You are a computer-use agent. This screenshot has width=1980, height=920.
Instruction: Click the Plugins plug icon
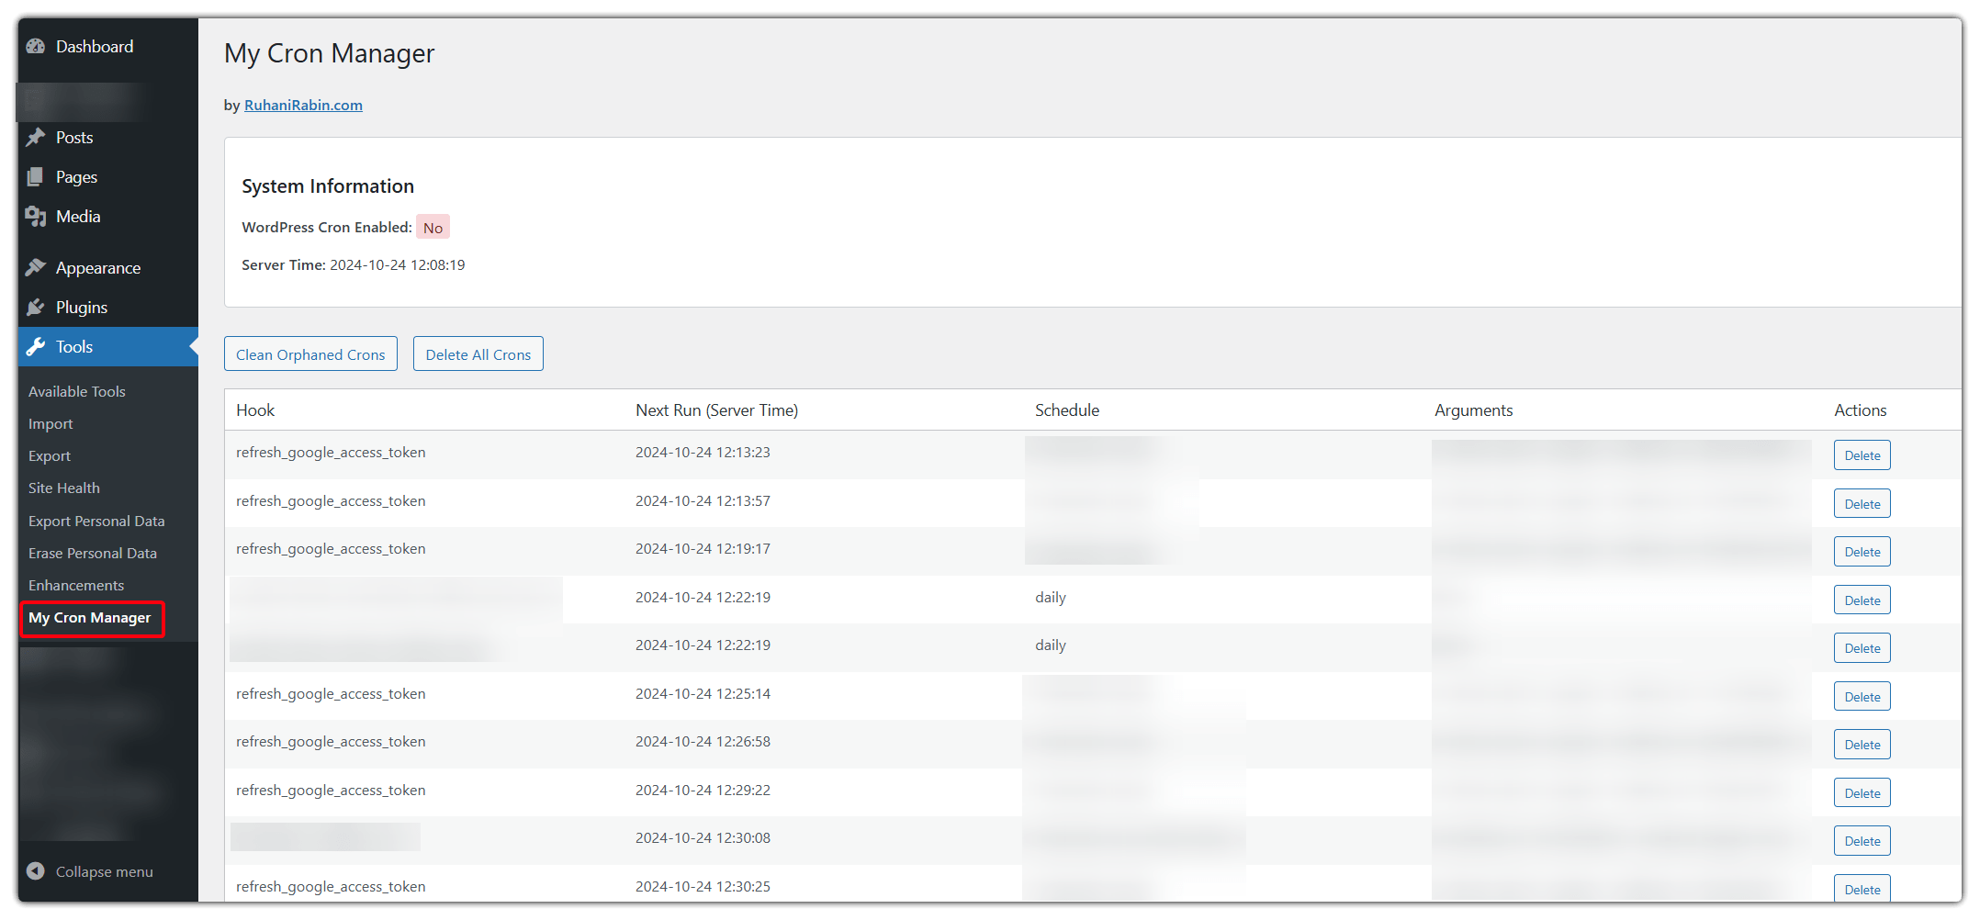36,307
